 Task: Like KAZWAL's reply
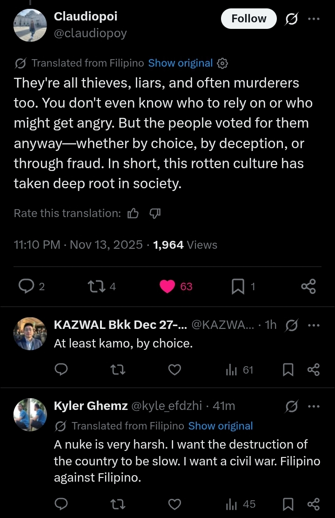pos(174,370)
